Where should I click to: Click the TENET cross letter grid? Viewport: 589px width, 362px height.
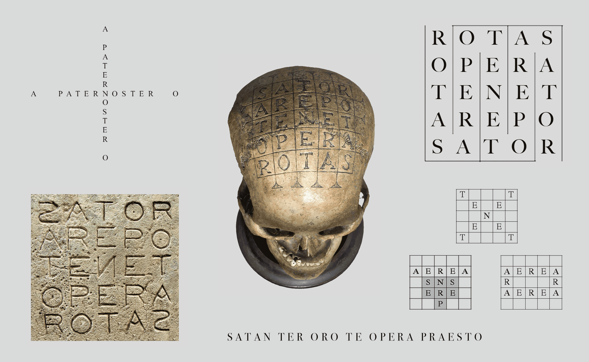(487, 216)
